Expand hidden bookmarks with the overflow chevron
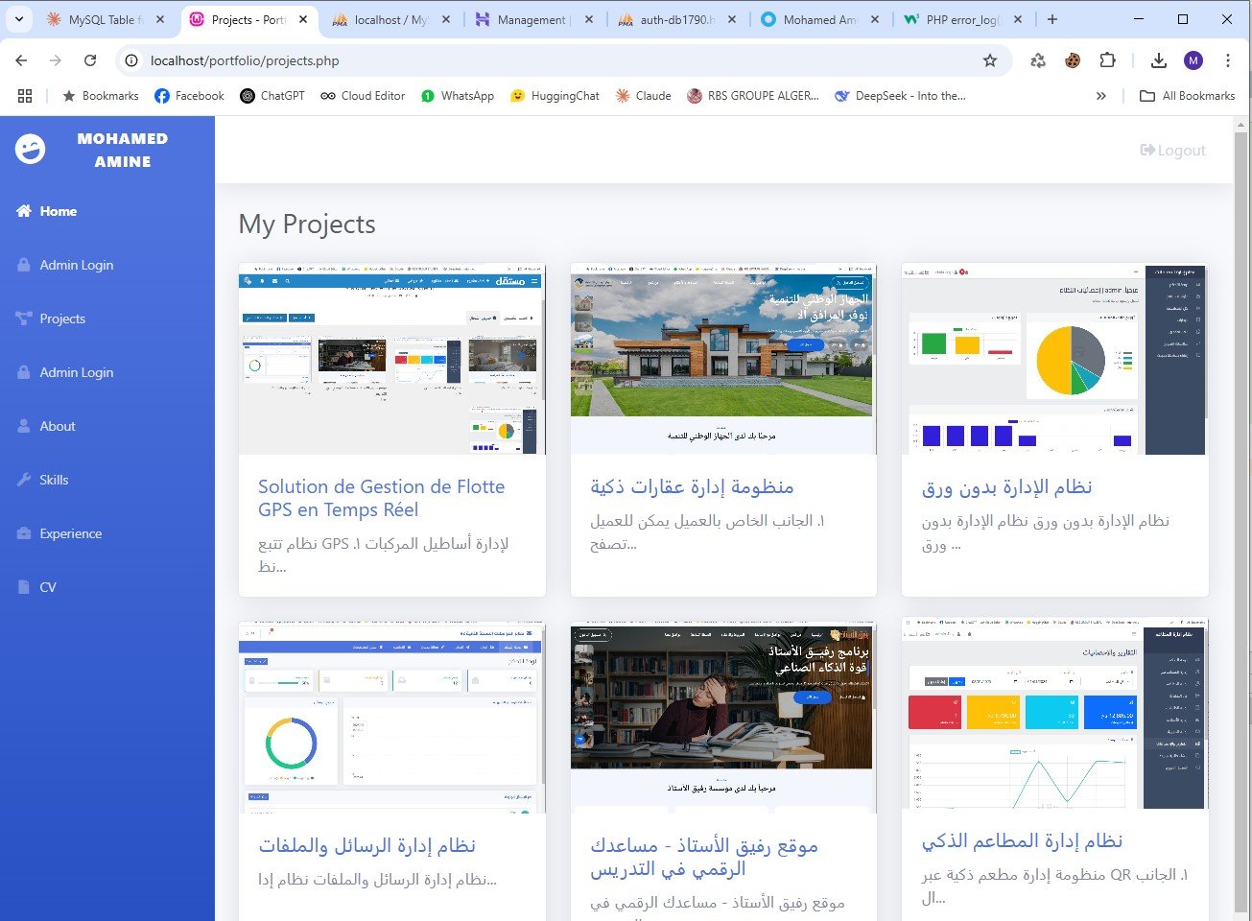Screen dimensions: 1252x921 pos(1101,95)
